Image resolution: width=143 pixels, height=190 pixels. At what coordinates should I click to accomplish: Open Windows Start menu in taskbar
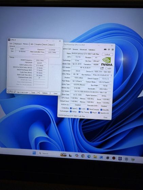[34, 153]
